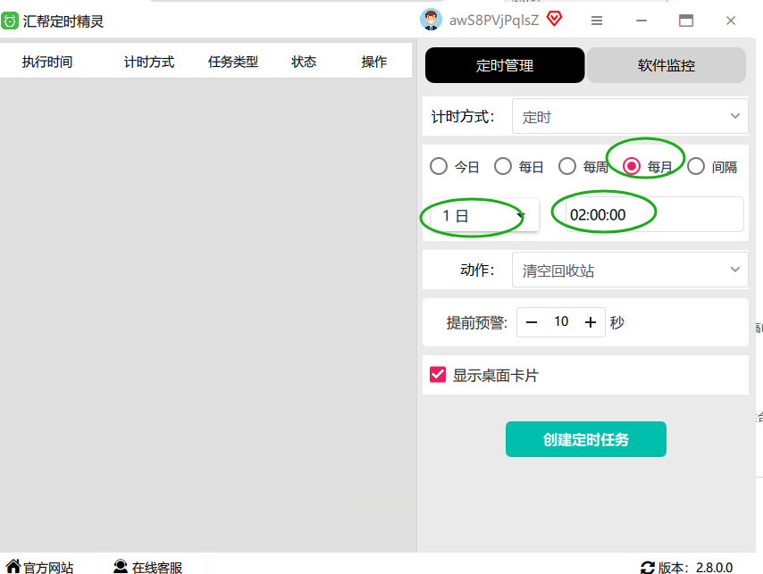Click the 版本: 2.8.0.0 text
This screenshot has width=763, height=574.
pyautogui.click(x=695, y=567)
